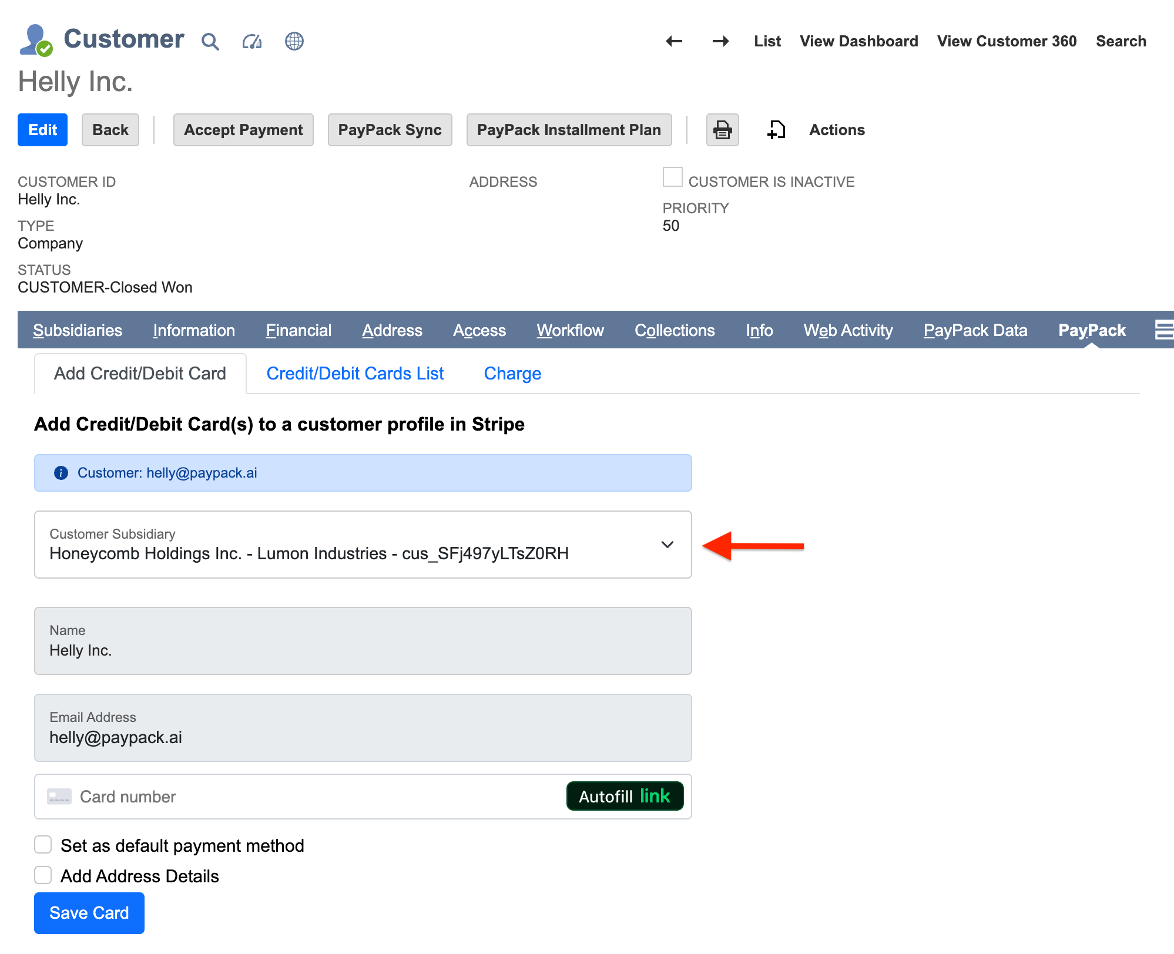
Task: Select the Collections tab
Action: click(675, 330)
